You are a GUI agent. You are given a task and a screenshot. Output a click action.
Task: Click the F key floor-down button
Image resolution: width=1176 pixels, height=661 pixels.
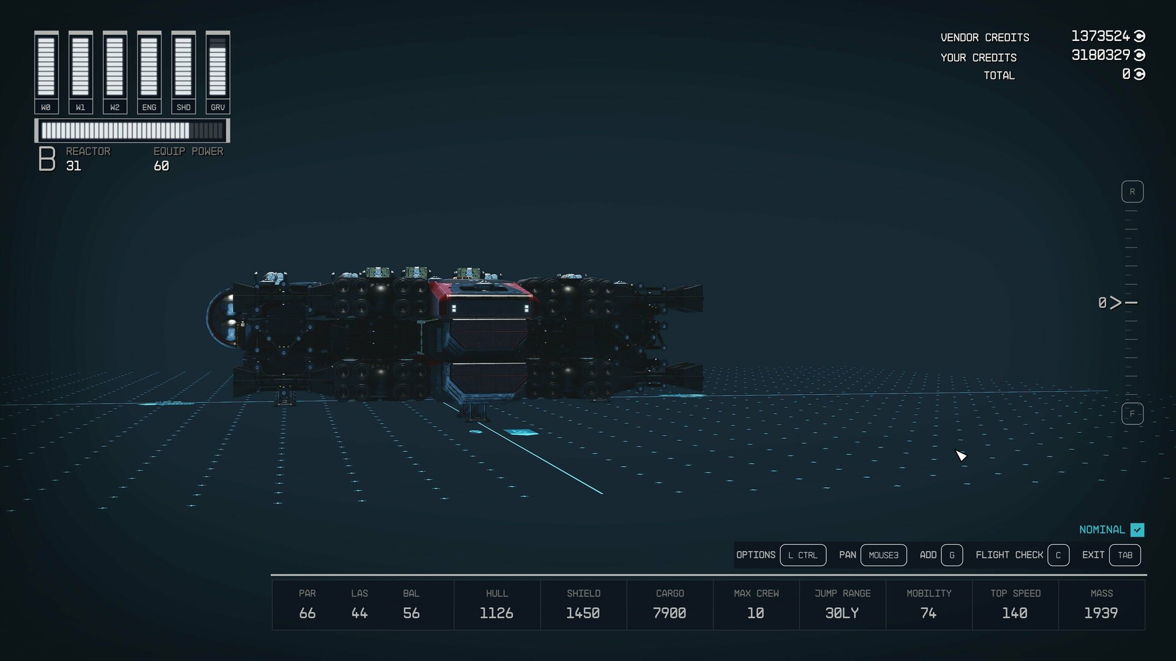point(1132,414)
